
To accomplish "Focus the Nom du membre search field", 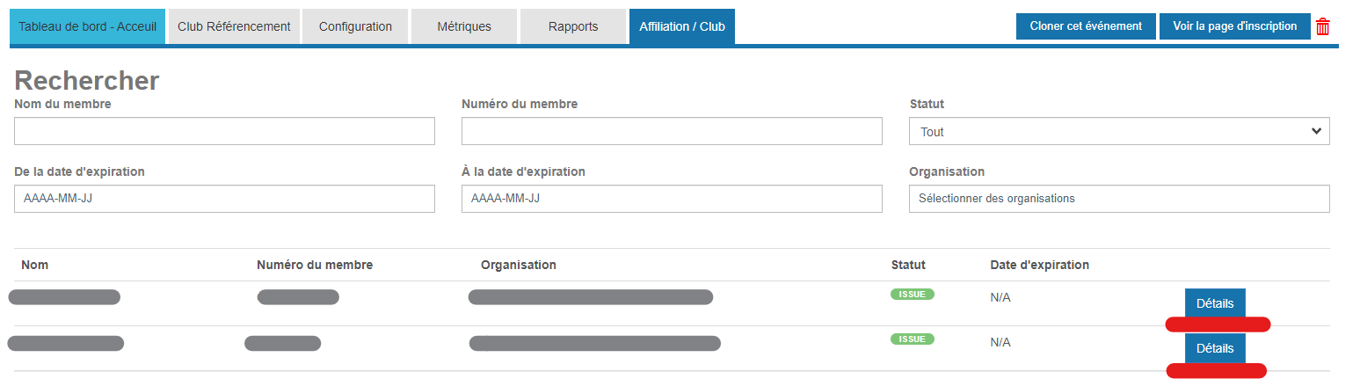I will (x=224, y=131).
